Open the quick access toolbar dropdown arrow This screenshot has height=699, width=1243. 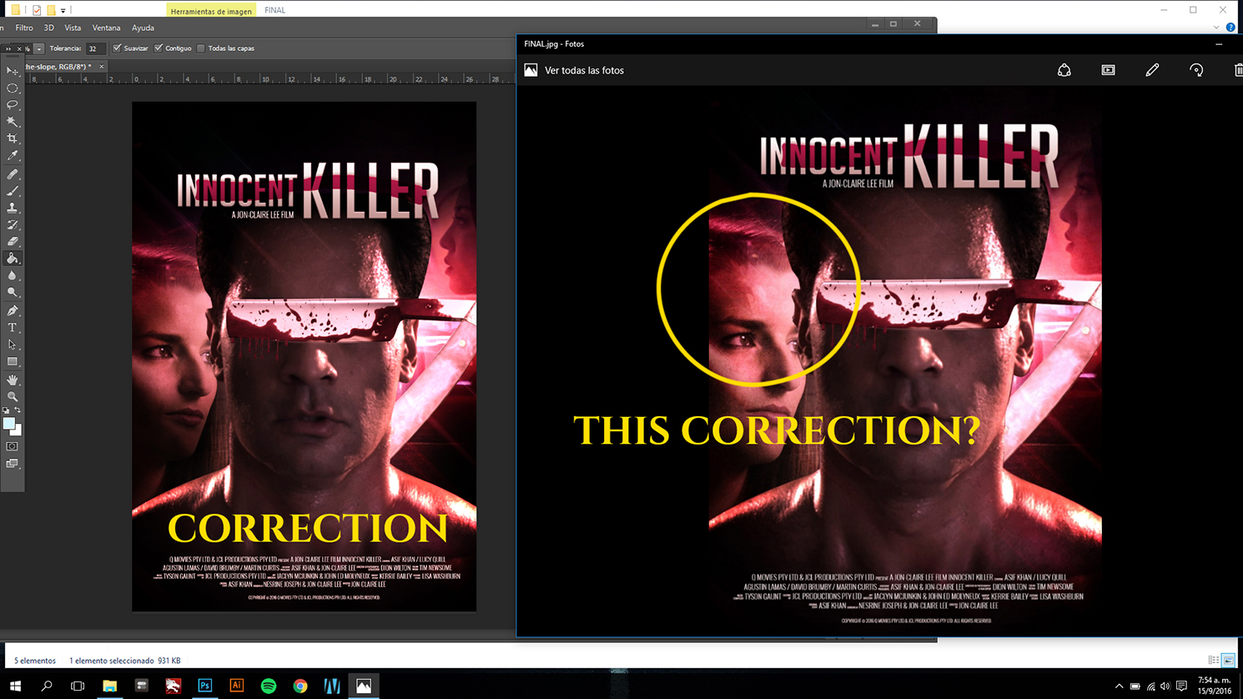pos(63,11)
